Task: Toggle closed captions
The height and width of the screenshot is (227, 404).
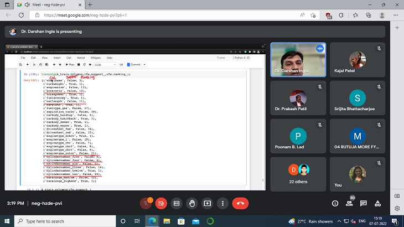Action: pyautogui.click(x=177, y=203)
